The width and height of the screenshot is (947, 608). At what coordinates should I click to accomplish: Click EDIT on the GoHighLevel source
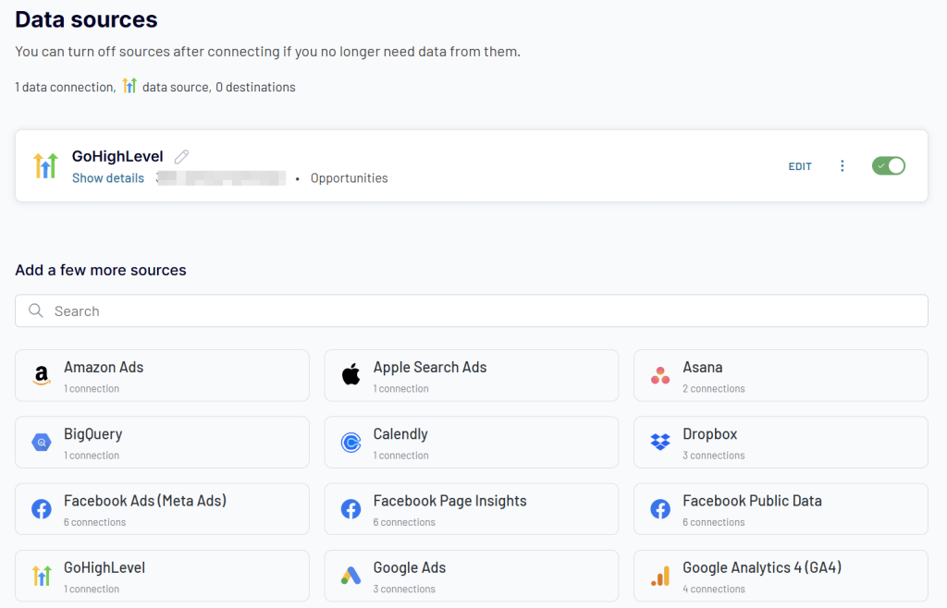click(800, 166)
